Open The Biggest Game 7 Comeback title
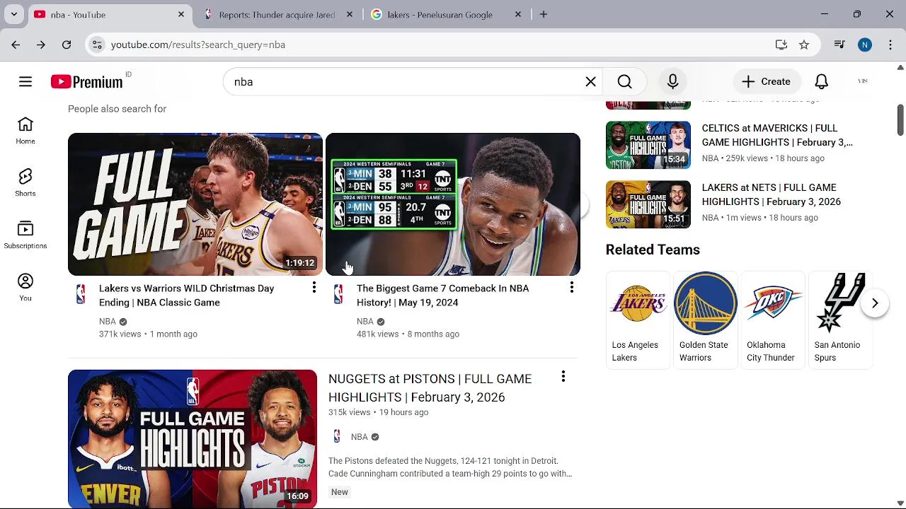The height and width of the screenshot is (509, 906). (443, 296)
